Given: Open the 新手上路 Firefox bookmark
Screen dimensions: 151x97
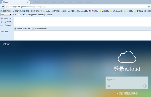Looking at the screenshot, I should point(28,11).
